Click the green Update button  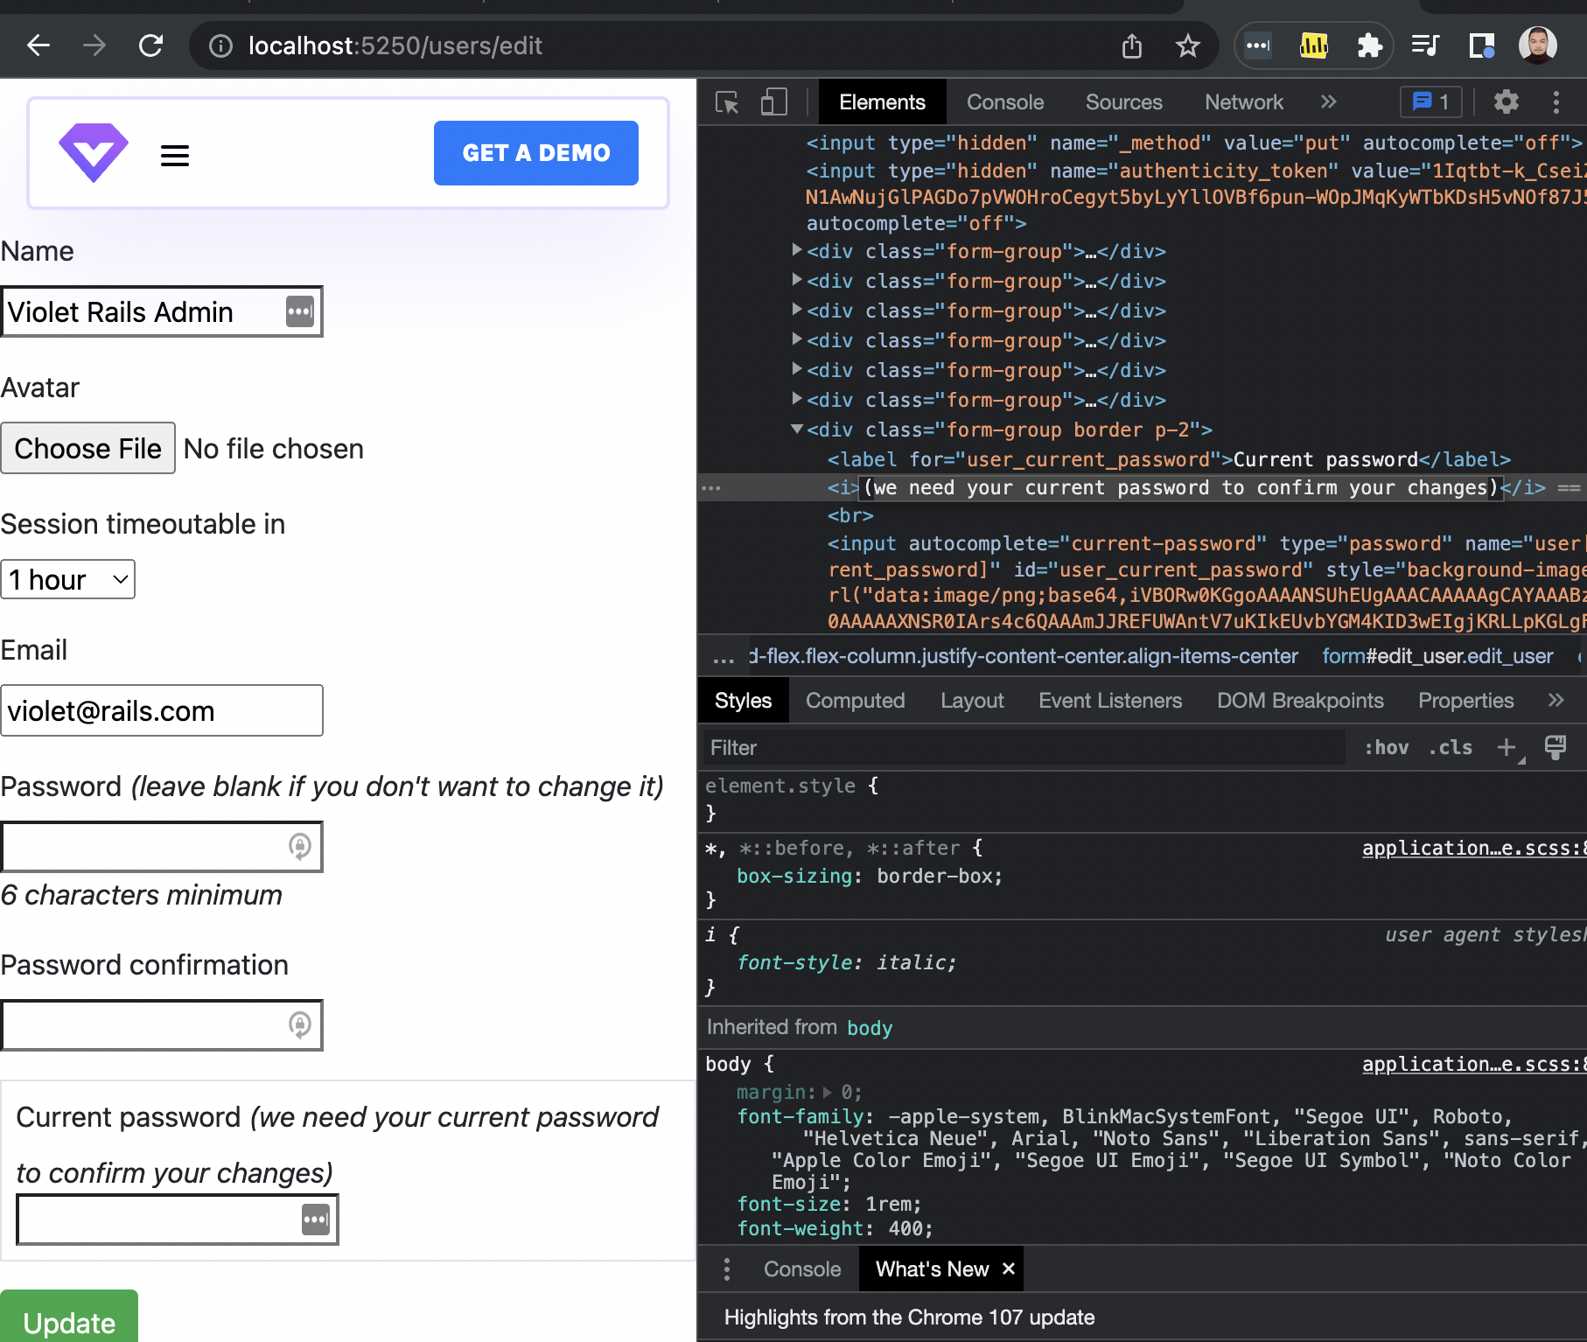point(69,1317)
